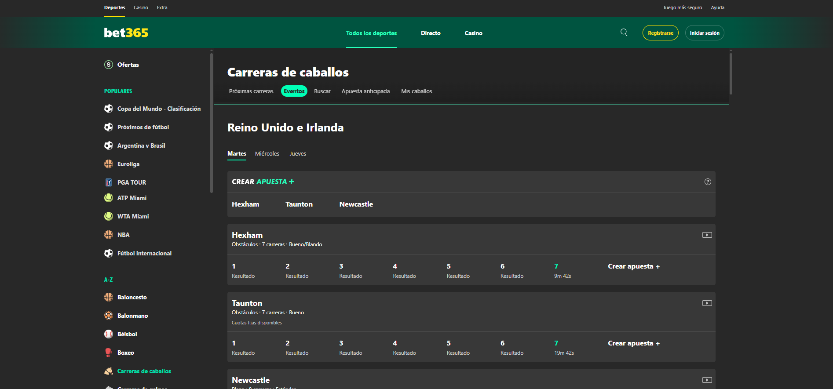
Task: Open the Apuesta anticipada tab
Action: click(x=365, y=91)
